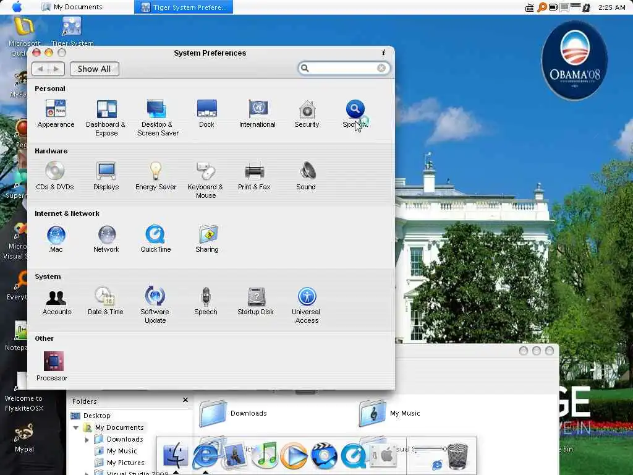Viewport: 633px width, 475px height.
Task: Open the Dock preference pane
Action: tap(206, 114)
